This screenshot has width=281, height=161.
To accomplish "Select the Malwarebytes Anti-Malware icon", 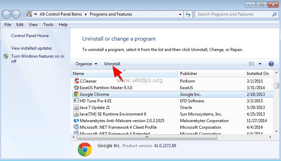I will [x=76, y=121].
